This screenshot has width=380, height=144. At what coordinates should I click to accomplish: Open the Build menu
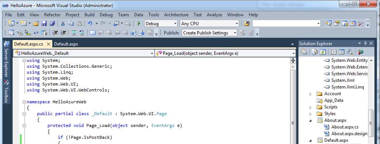(x=89, y=15)
